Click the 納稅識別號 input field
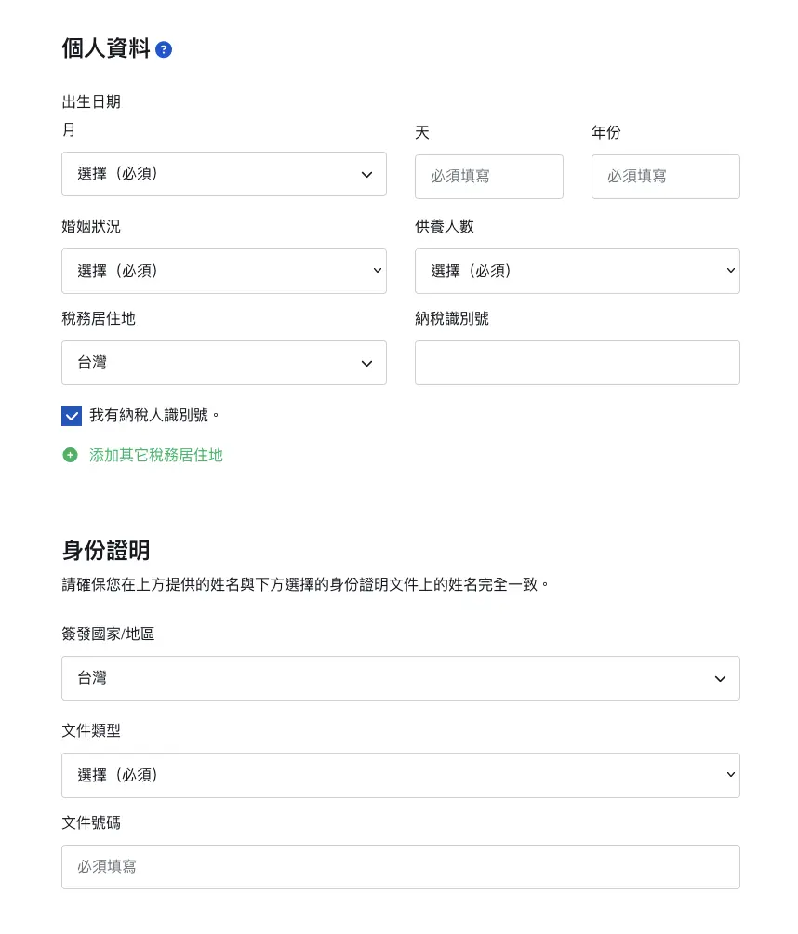The image size is (798, 934). click(577, 363)
